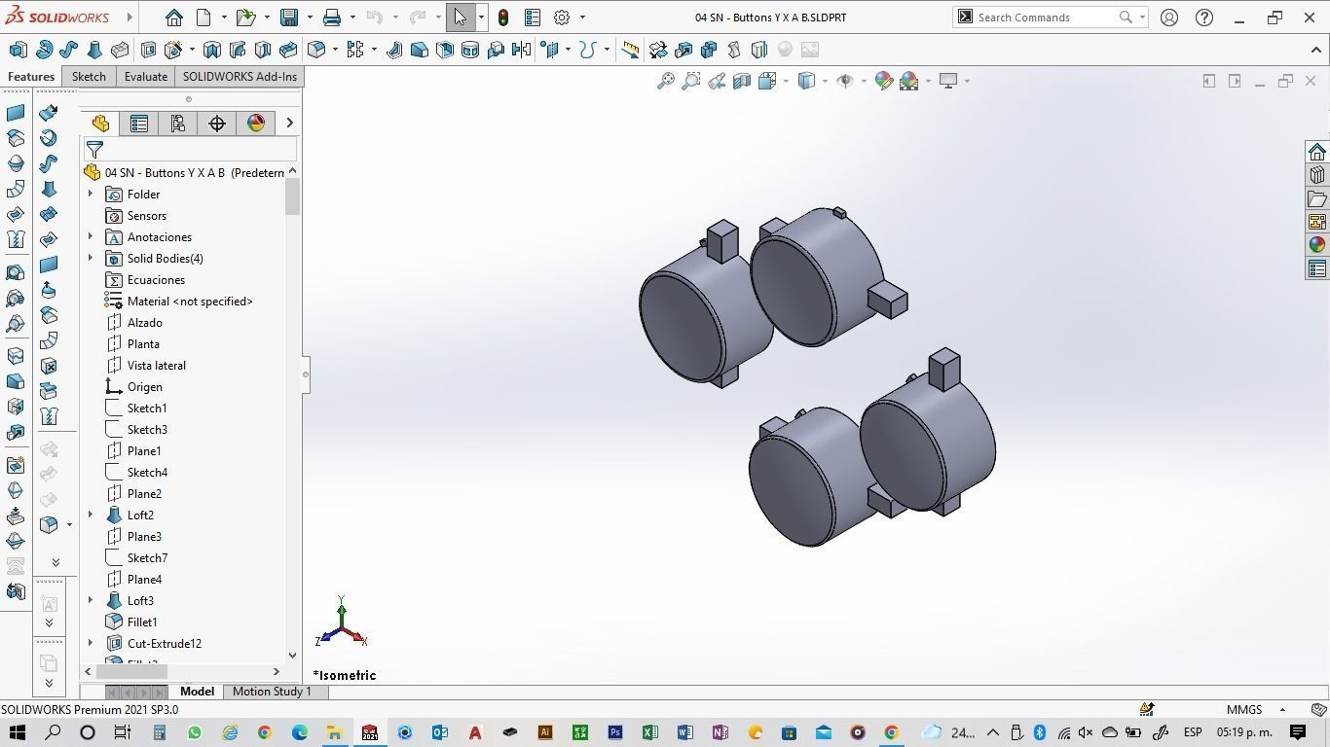Select the Revolved Boss/Base tool
Image resolution: width=1330 pixels, height=747 pixels.
click(44, 50)
